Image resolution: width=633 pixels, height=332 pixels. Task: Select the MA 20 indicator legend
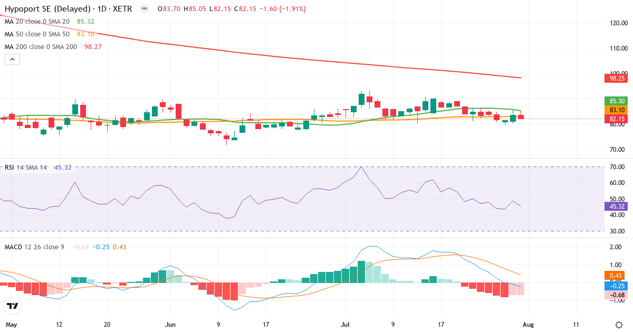[x=37, y=22]
